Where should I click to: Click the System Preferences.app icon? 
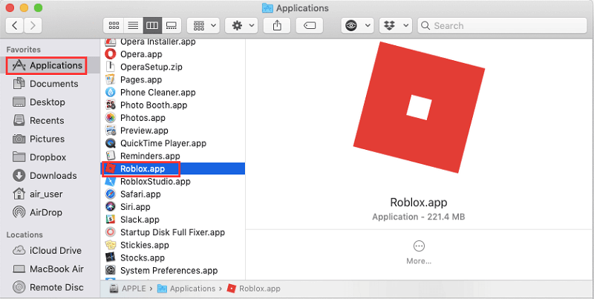click(110, 270)
